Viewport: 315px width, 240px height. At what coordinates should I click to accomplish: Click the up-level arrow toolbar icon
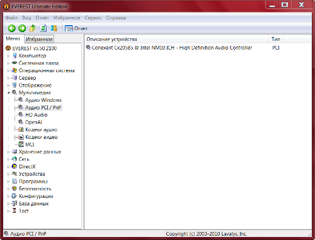(x=33, y=28)
